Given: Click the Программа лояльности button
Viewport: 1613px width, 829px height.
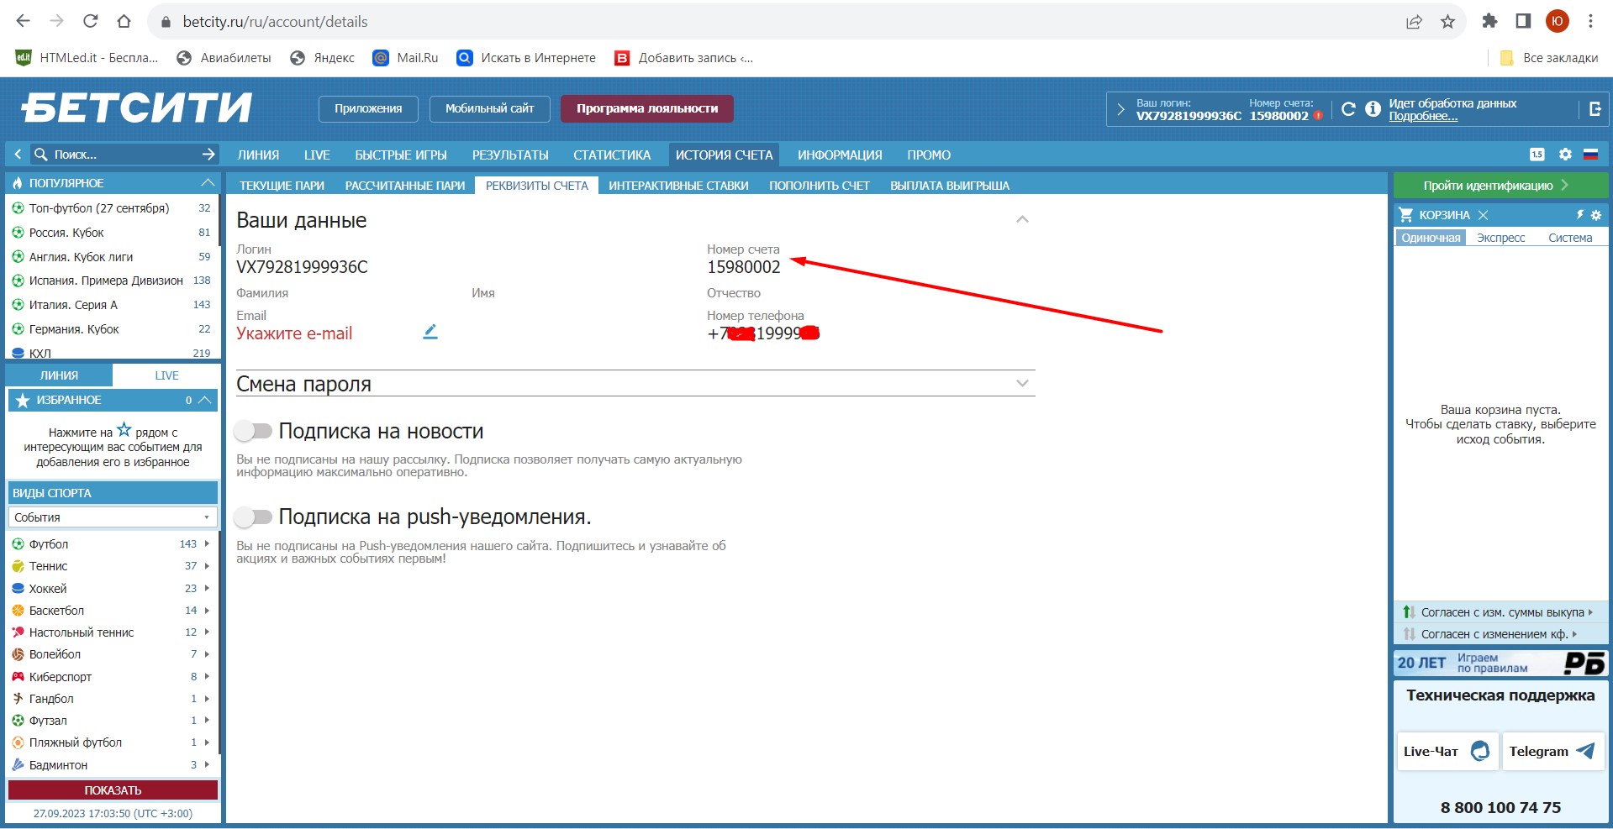Looking at the screenshot, I should (646, 108).
